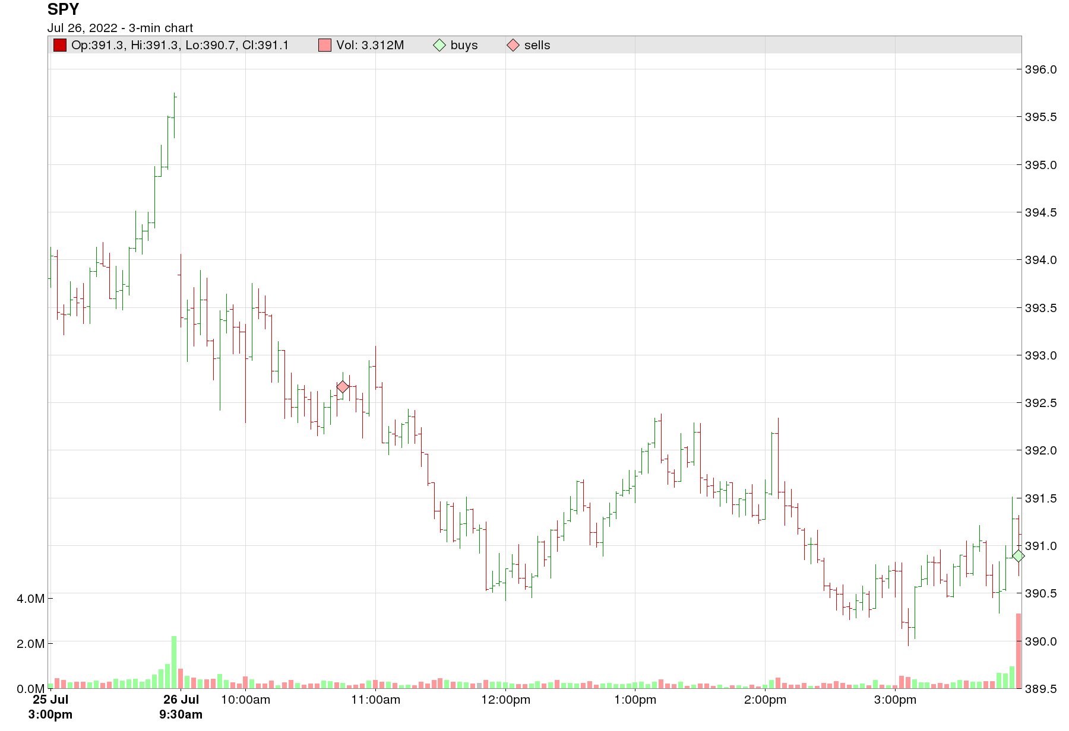The width and height of the screenshot is (1069, 731).
Task: Click the tall pink volume bar at session close
Action: (1019, 651)
